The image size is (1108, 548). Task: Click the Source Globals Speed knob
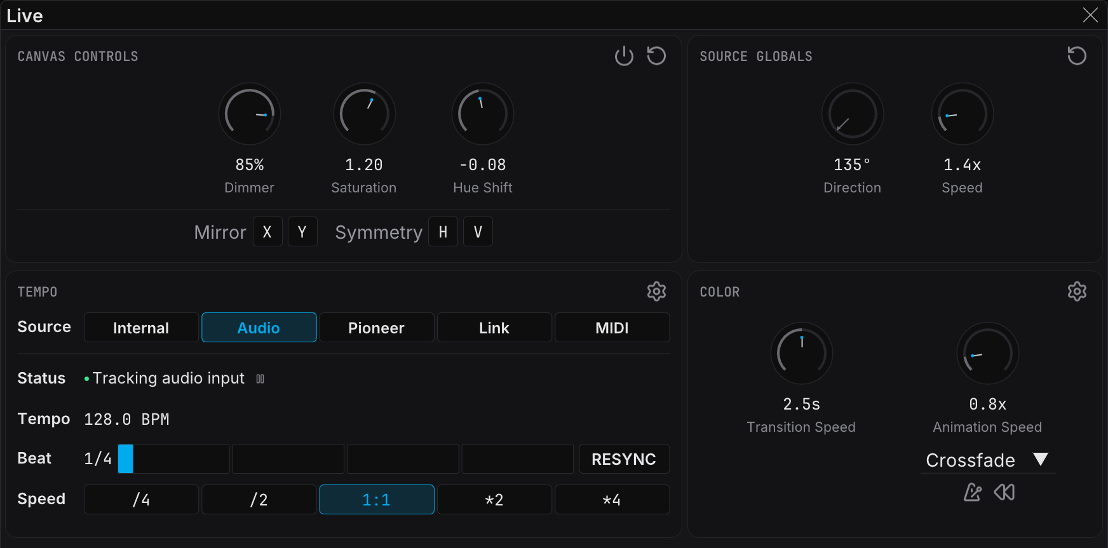click(x=963, y=114)
